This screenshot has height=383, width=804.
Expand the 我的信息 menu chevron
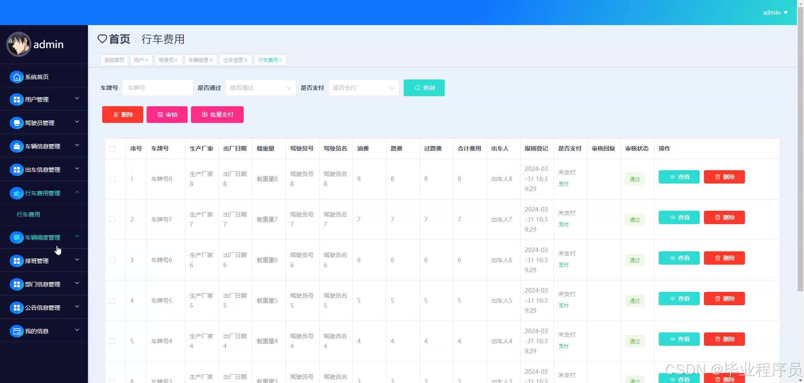pyautogui.click(x=77, y=330)
